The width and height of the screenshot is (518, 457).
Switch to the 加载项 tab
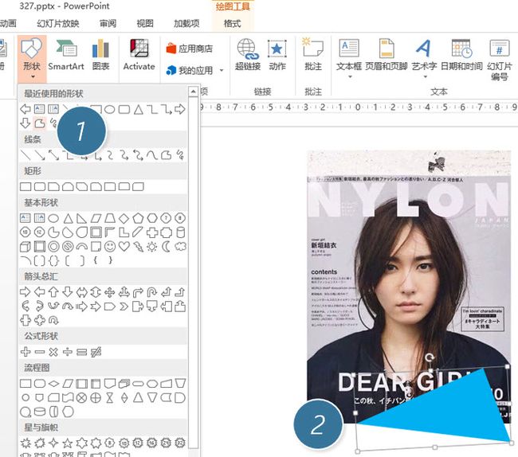[186, 23]
